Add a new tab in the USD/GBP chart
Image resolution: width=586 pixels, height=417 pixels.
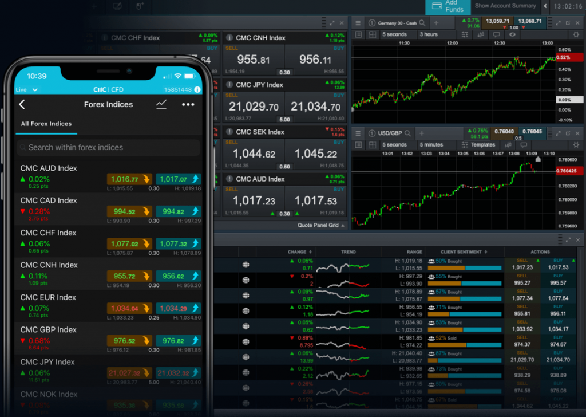click(422, 133)
